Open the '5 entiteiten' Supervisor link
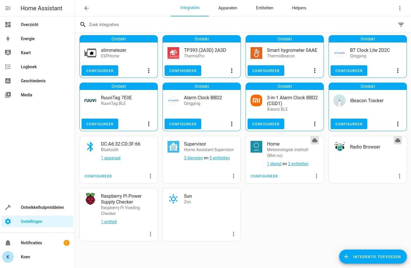The image size is (411, 268). pyautogui.click(x=219, y=158)
